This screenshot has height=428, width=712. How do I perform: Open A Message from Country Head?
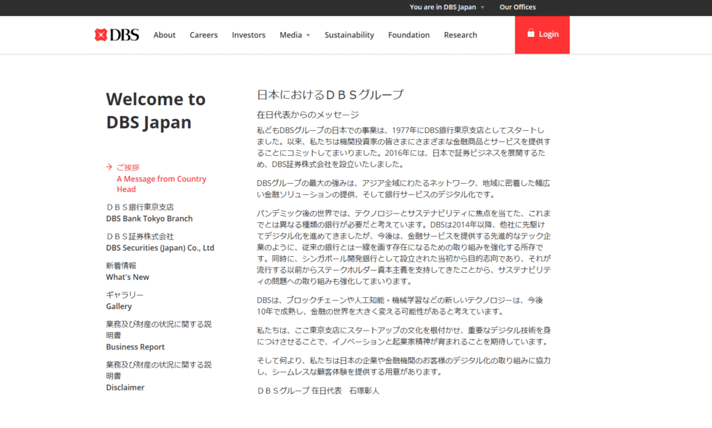(x=161, y=184)
